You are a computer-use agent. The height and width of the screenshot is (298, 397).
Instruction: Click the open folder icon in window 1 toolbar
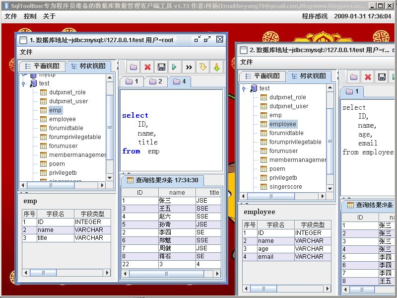click(133, 67)
